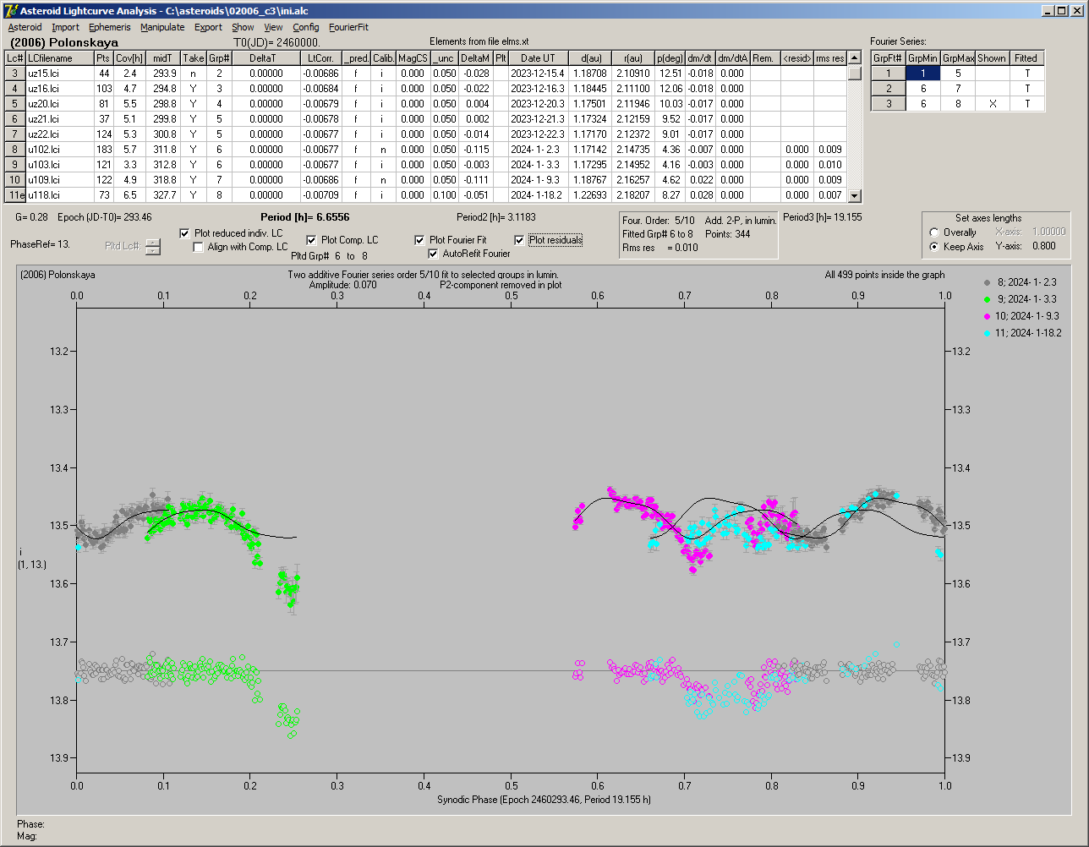The image size is (1089, 847).
Task: Click the (2006) Polonskaya asteroid name heading
Action: (64, 41)
